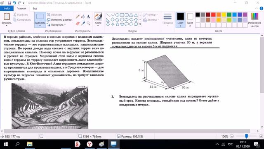264x149 pixels.
Task: Choose the six-point star shape
Action: pos(122,24)
